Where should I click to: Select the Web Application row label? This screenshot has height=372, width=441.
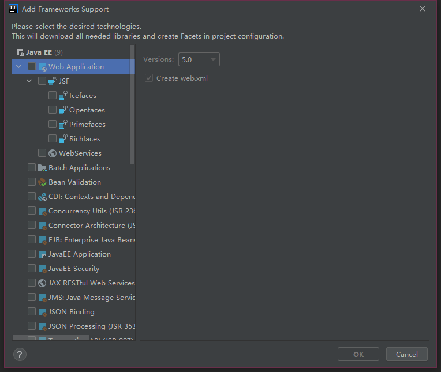click(76, 67)
